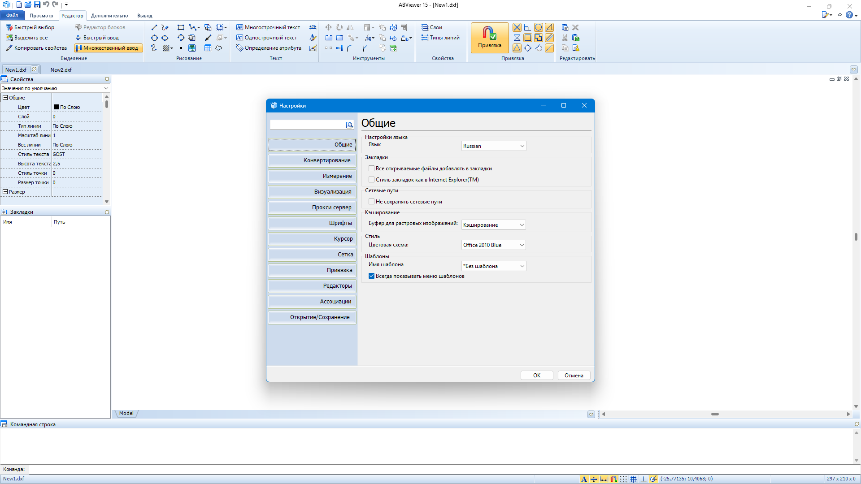Open the Язык language dropdown
Screen dimensions: 861x484
(493, 146)
